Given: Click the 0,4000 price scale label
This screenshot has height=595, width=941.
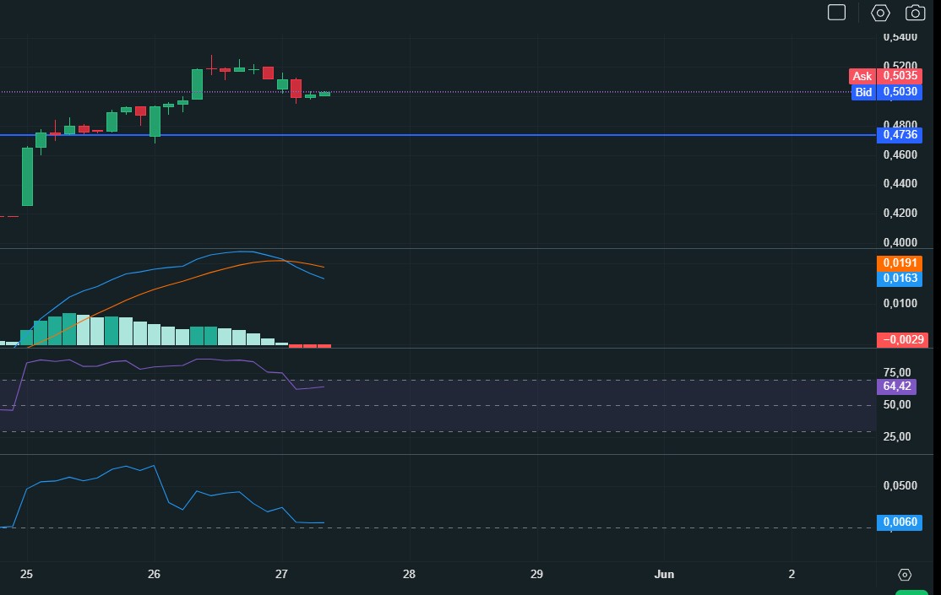Looking at the screenshot, I should pyautogui.click(x=900, y=242).
